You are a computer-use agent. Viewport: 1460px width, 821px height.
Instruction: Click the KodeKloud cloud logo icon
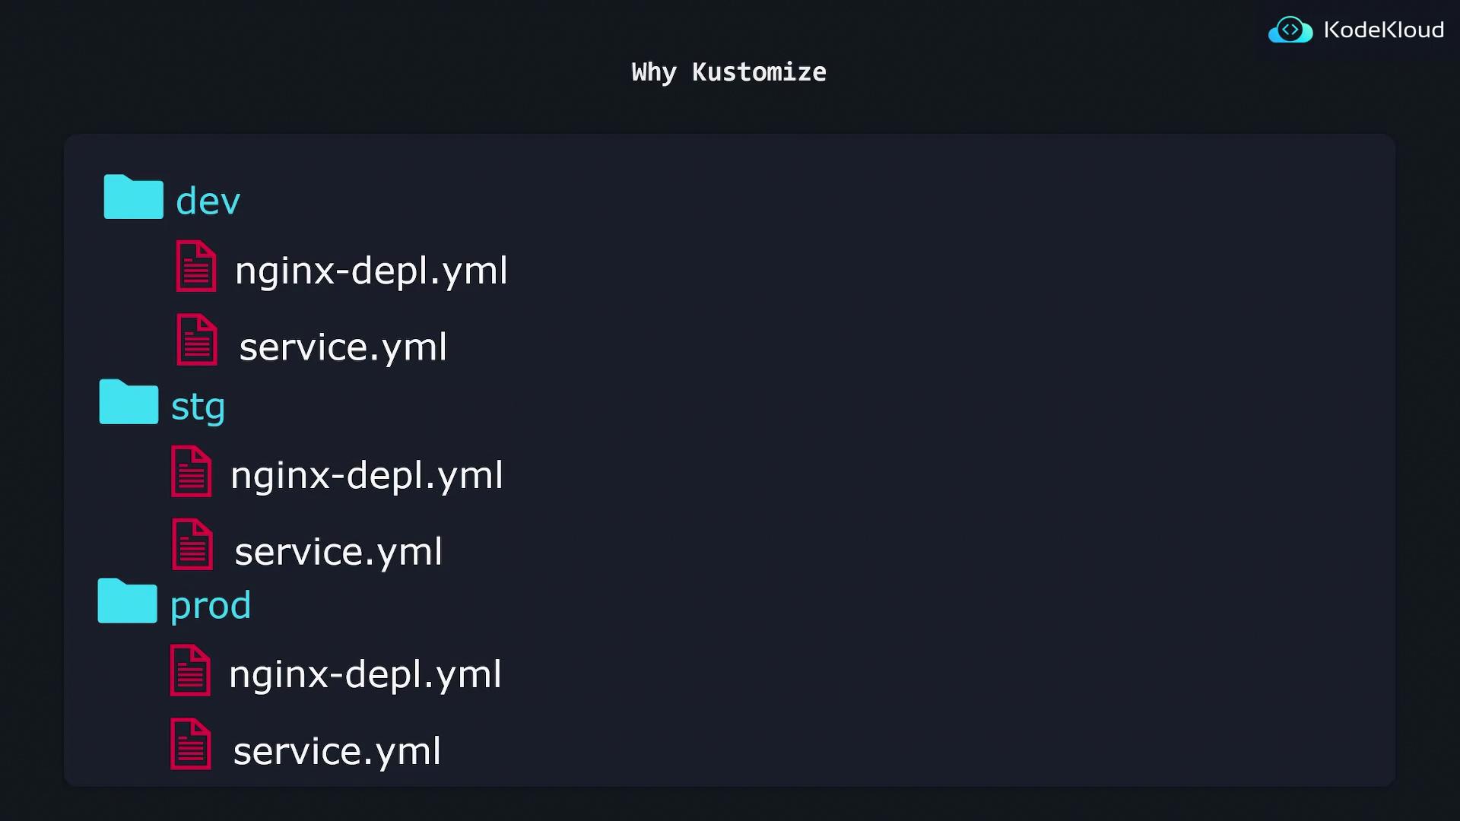point(1290,30)
